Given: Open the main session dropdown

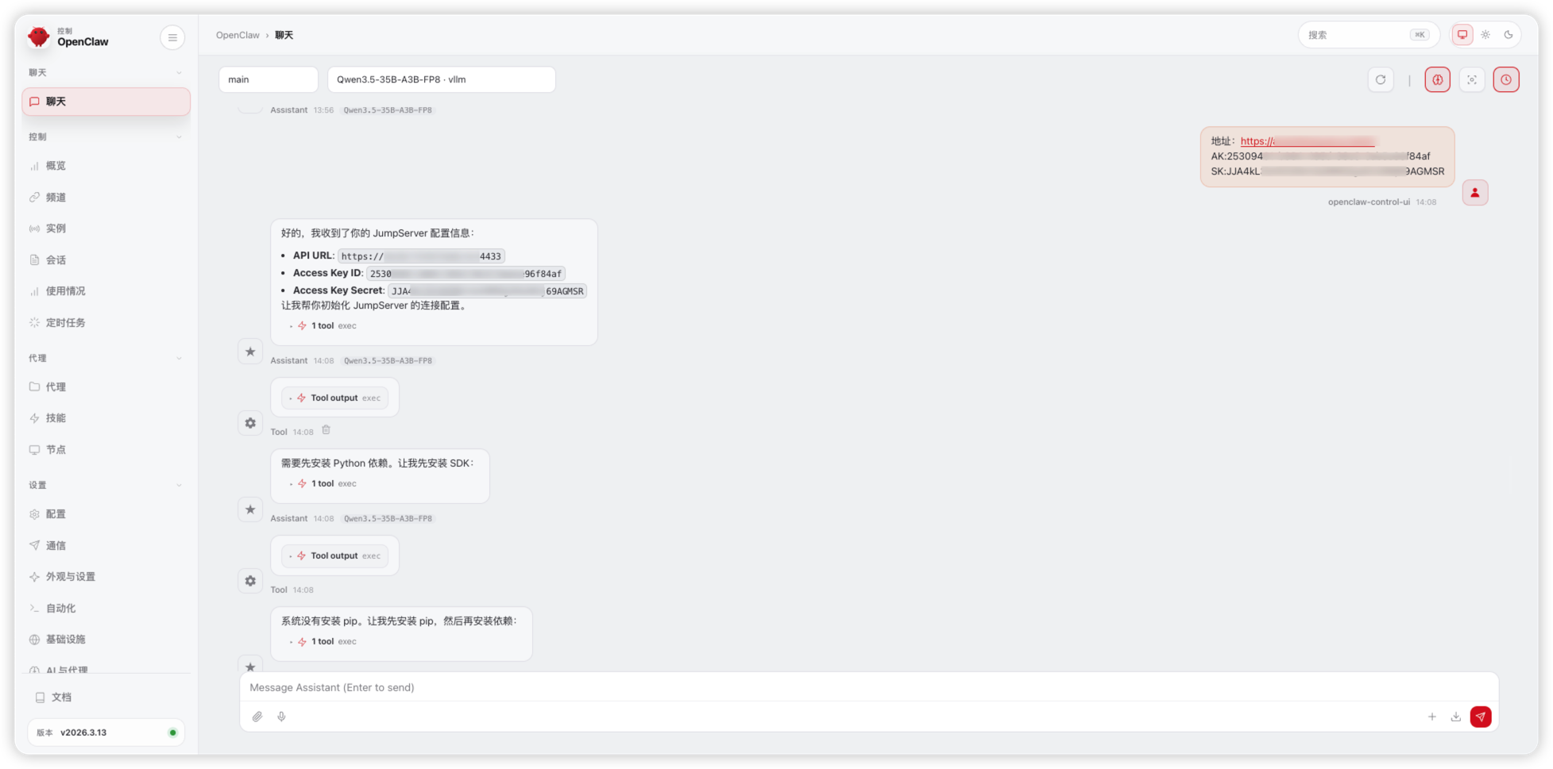Looking at the screenshot, I should tap(268, 79).
